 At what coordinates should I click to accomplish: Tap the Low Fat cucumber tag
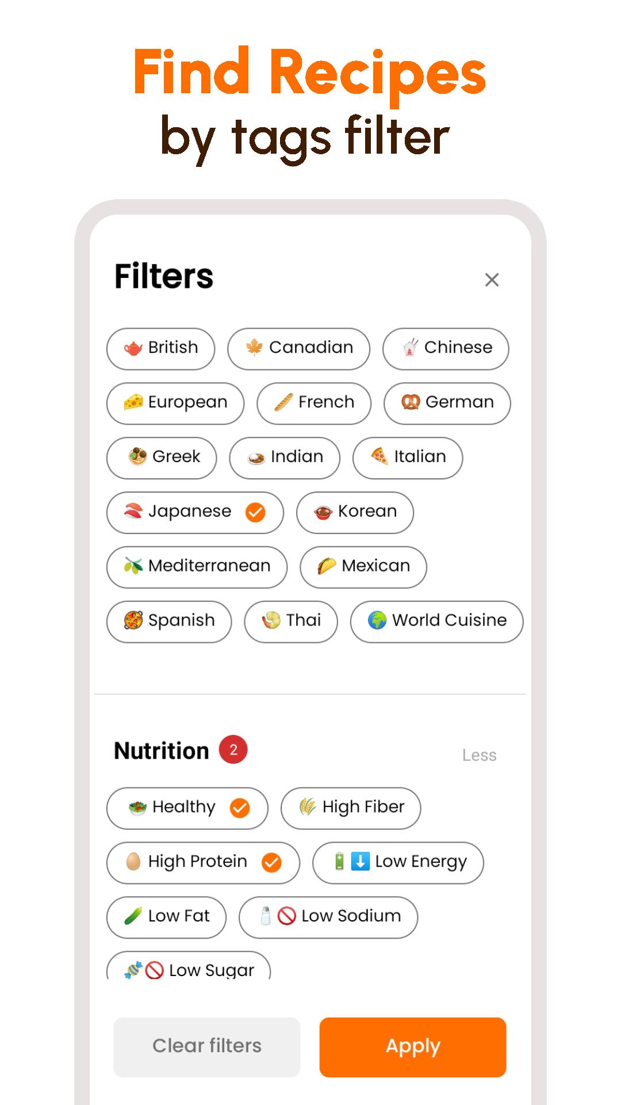pos(166,917)
